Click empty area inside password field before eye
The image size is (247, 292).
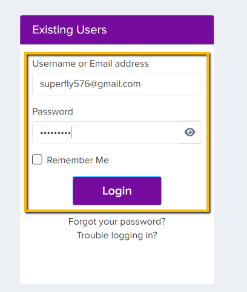125,133
